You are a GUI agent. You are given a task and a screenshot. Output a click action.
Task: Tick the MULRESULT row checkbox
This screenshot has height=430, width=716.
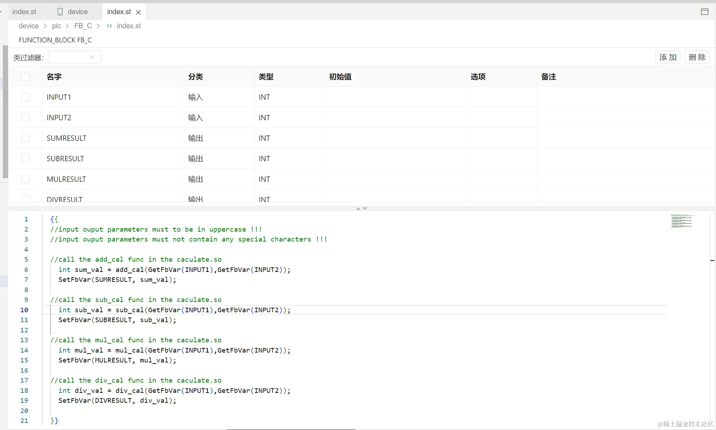tap(25, 179)
